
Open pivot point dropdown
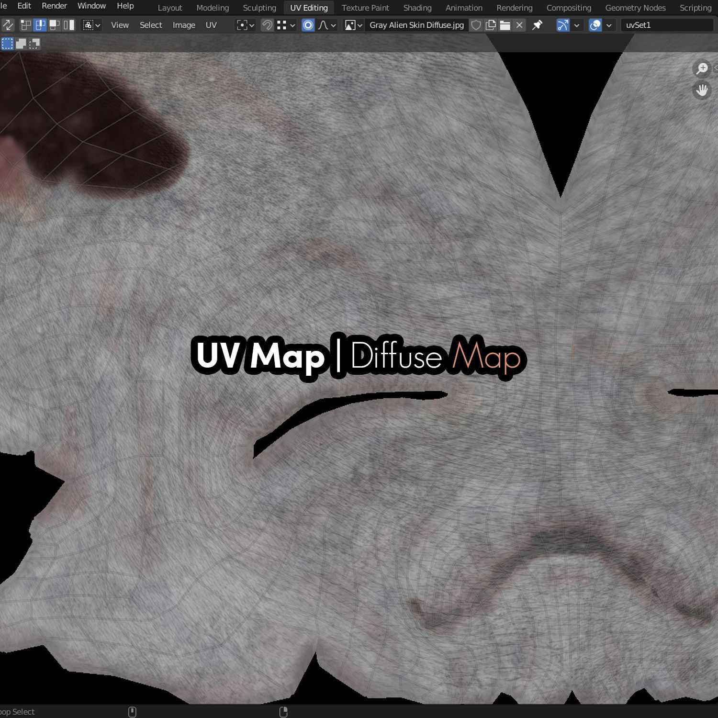click(x=246, y=25)
